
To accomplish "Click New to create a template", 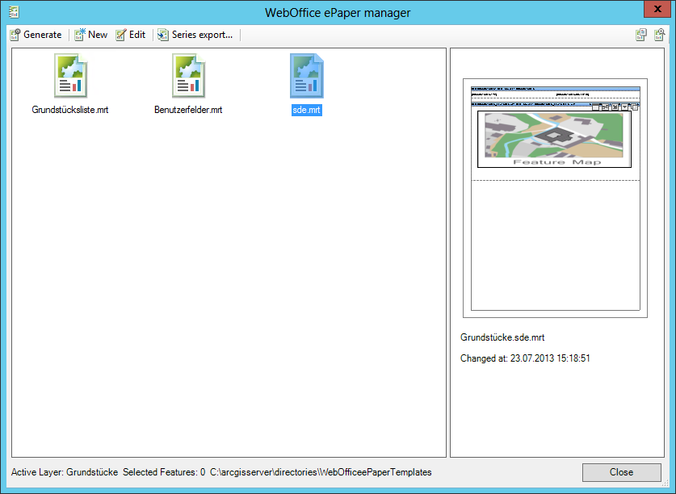I will click(x=90, y=35).
